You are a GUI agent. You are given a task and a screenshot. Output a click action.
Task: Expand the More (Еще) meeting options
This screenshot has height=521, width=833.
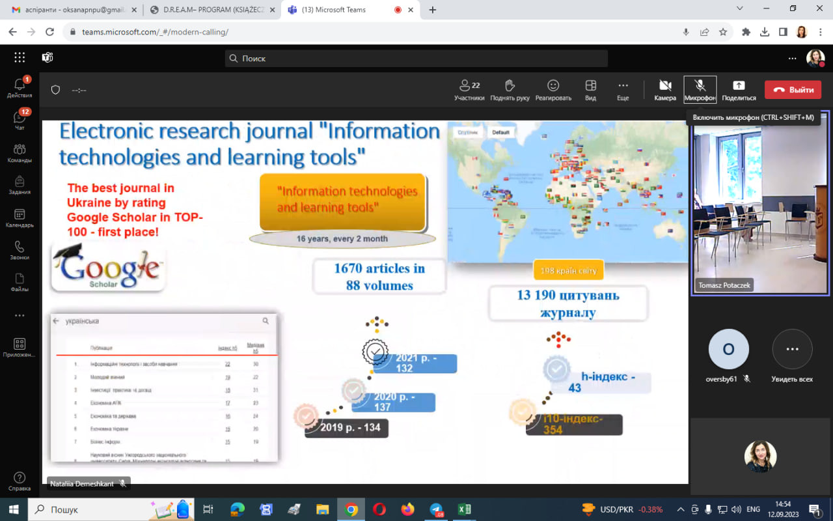click(623, 90)
